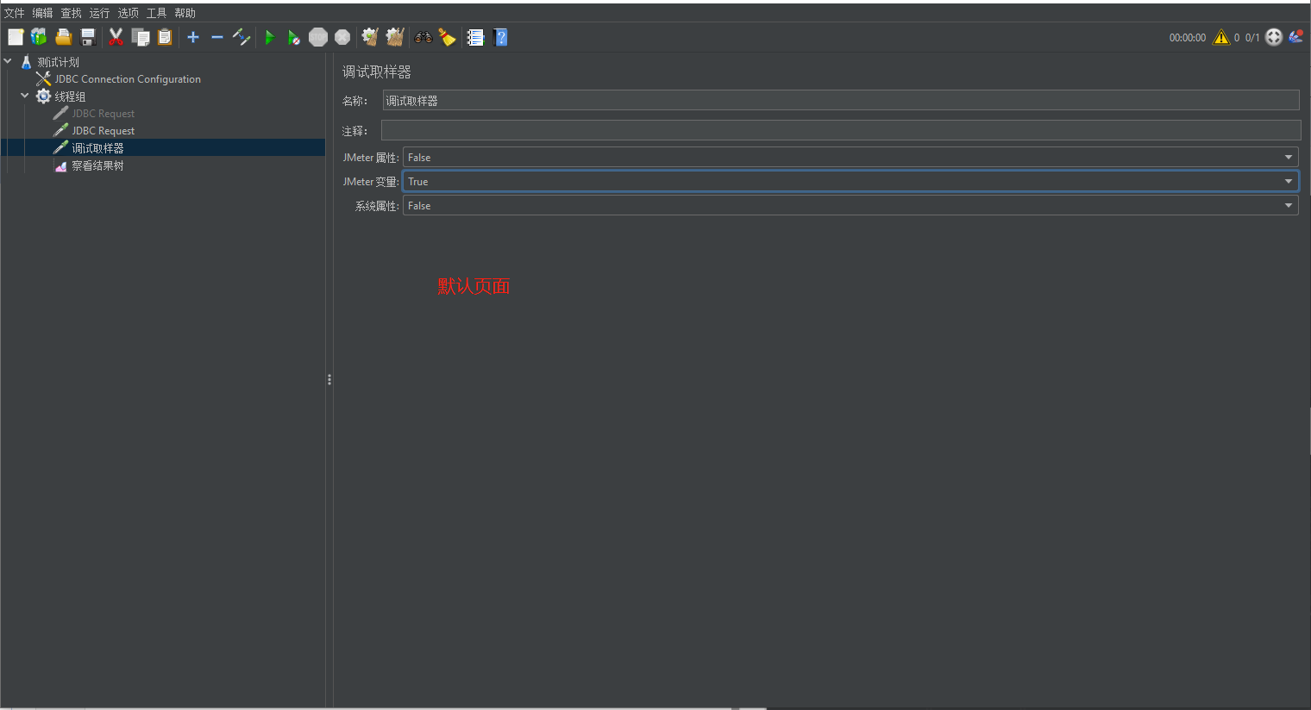Viewport: 1311px width, 710px height.
Task: Open the JMeter 属性 dropdown
Action: click(850, 158)
